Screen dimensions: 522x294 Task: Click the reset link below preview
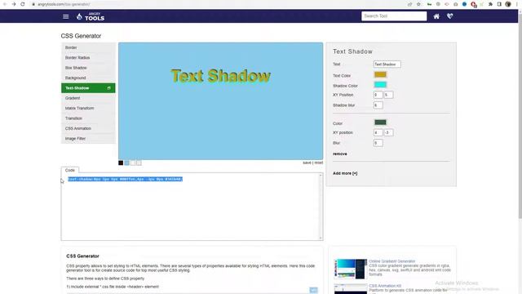click(319, 163)
